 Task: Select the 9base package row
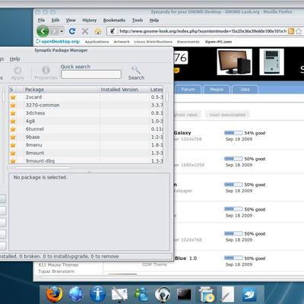pyautogui.click(x=86, y=137)
